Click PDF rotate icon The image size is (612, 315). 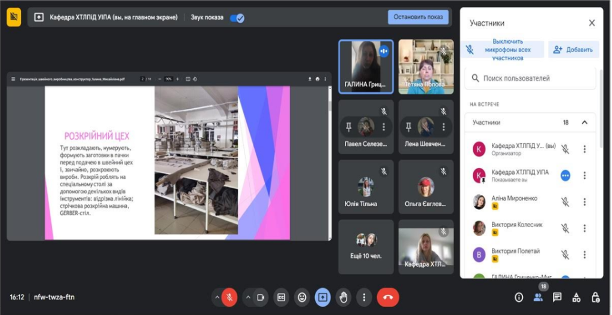click(195, 79)
